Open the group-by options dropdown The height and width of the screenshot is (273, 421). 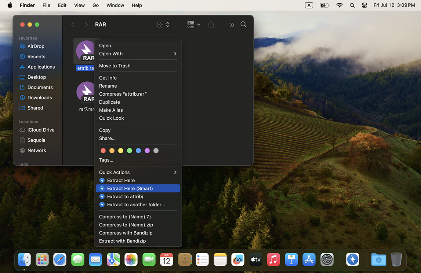click(193, 25)
